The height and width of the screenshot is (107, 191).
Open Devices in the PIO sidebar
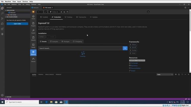click(x=33, y=60)
